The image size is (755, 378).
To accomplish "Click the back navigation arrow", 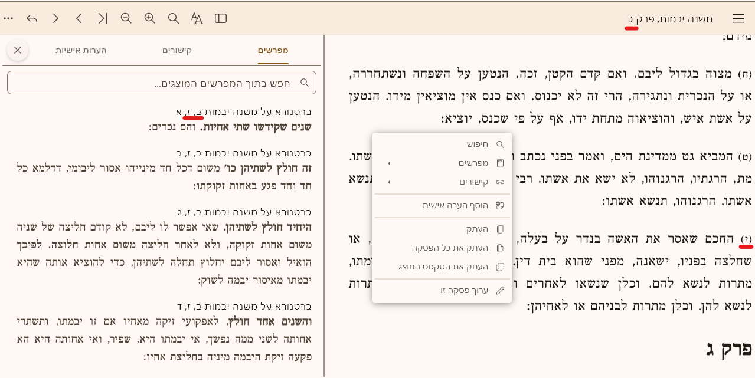I will click(x=31, y=18).
